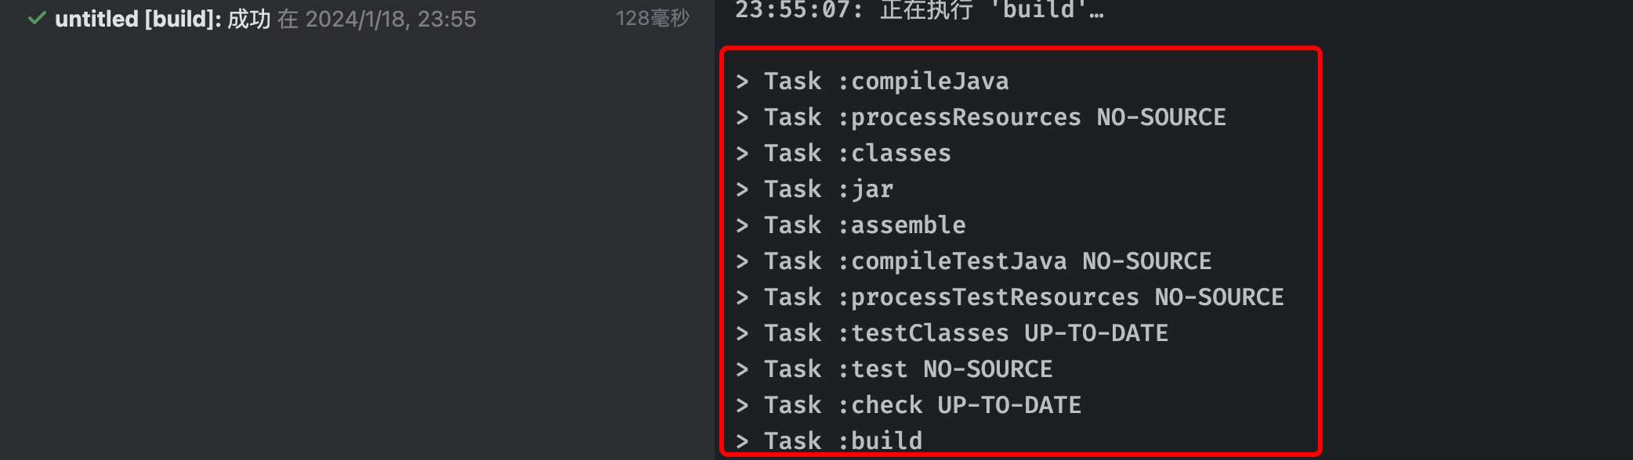1633x460 pixels.
Task: Click the 128毫秒 duration label
Action: pos(654,19)
